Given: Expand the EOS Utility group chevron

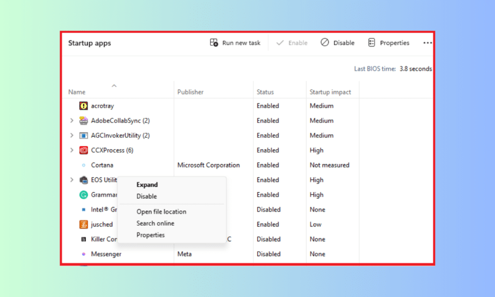Looking at the screenshot, I should [x=72, y=180].
